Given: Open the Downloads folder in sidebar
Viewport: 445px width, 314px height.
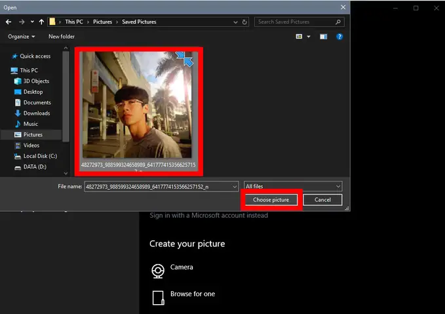Looking at the screenshot, I should pos(37,113).
